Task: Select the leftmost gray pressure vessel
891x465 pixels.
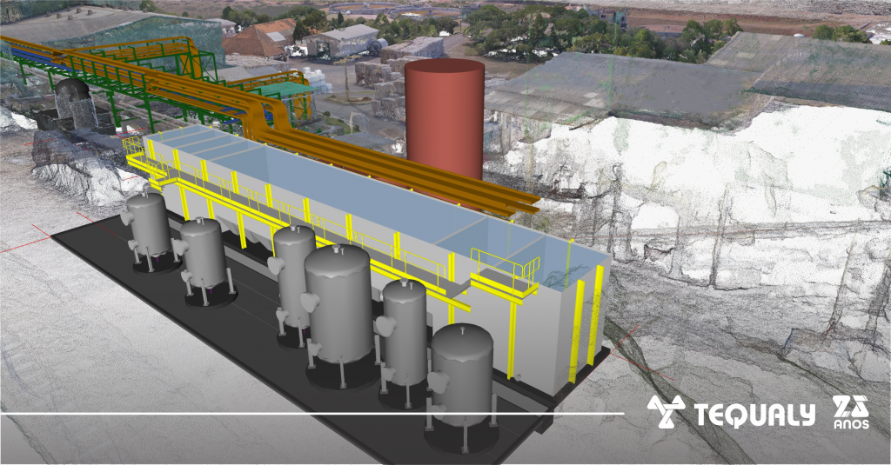Action: (145, 226)
